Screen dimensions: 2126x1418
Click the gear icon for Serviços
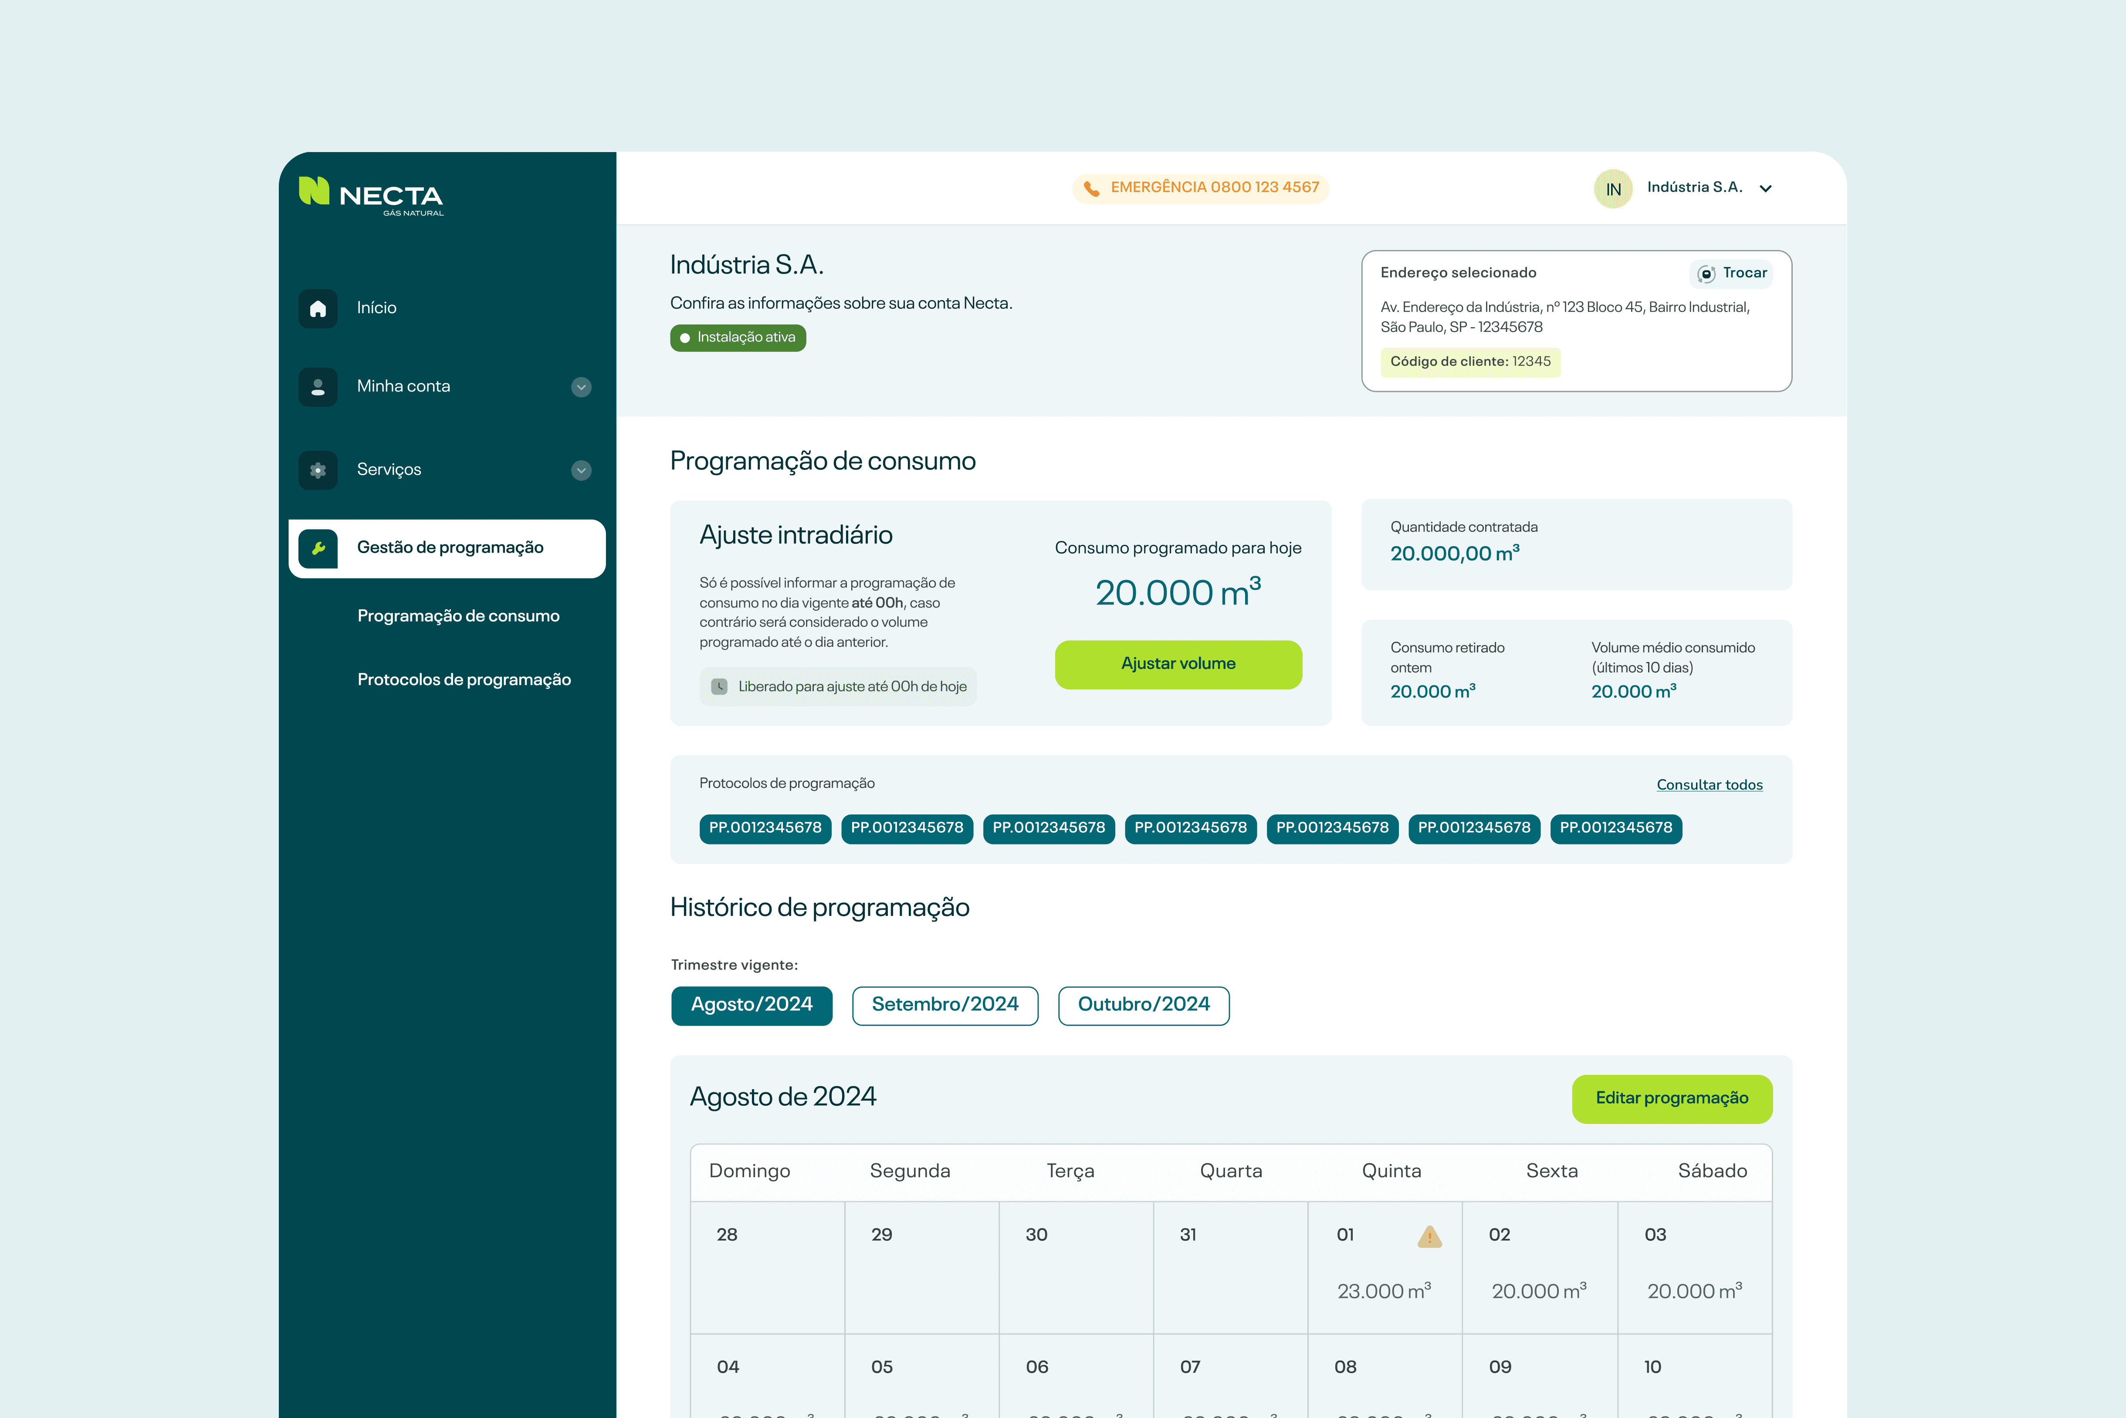(x=318, y=470)
